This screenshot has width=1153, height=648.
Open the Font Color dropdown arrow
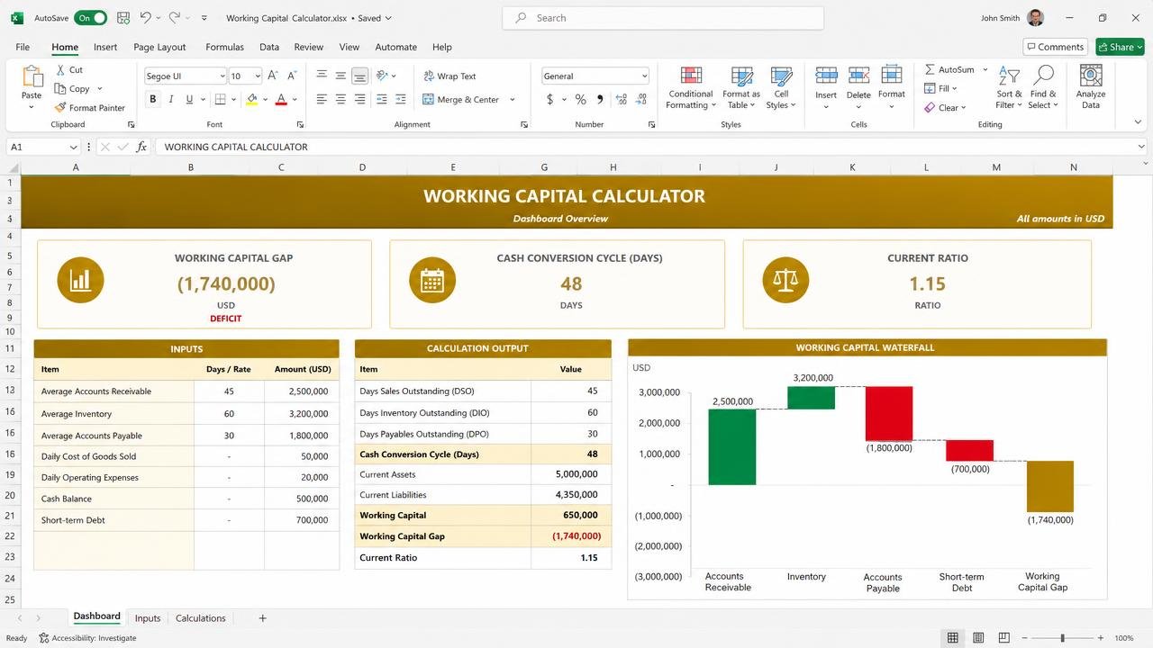click(296, 100)
